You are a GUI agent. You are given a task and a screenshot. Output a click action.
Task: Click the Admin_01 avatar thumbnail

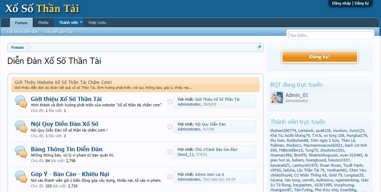point(277,98)
